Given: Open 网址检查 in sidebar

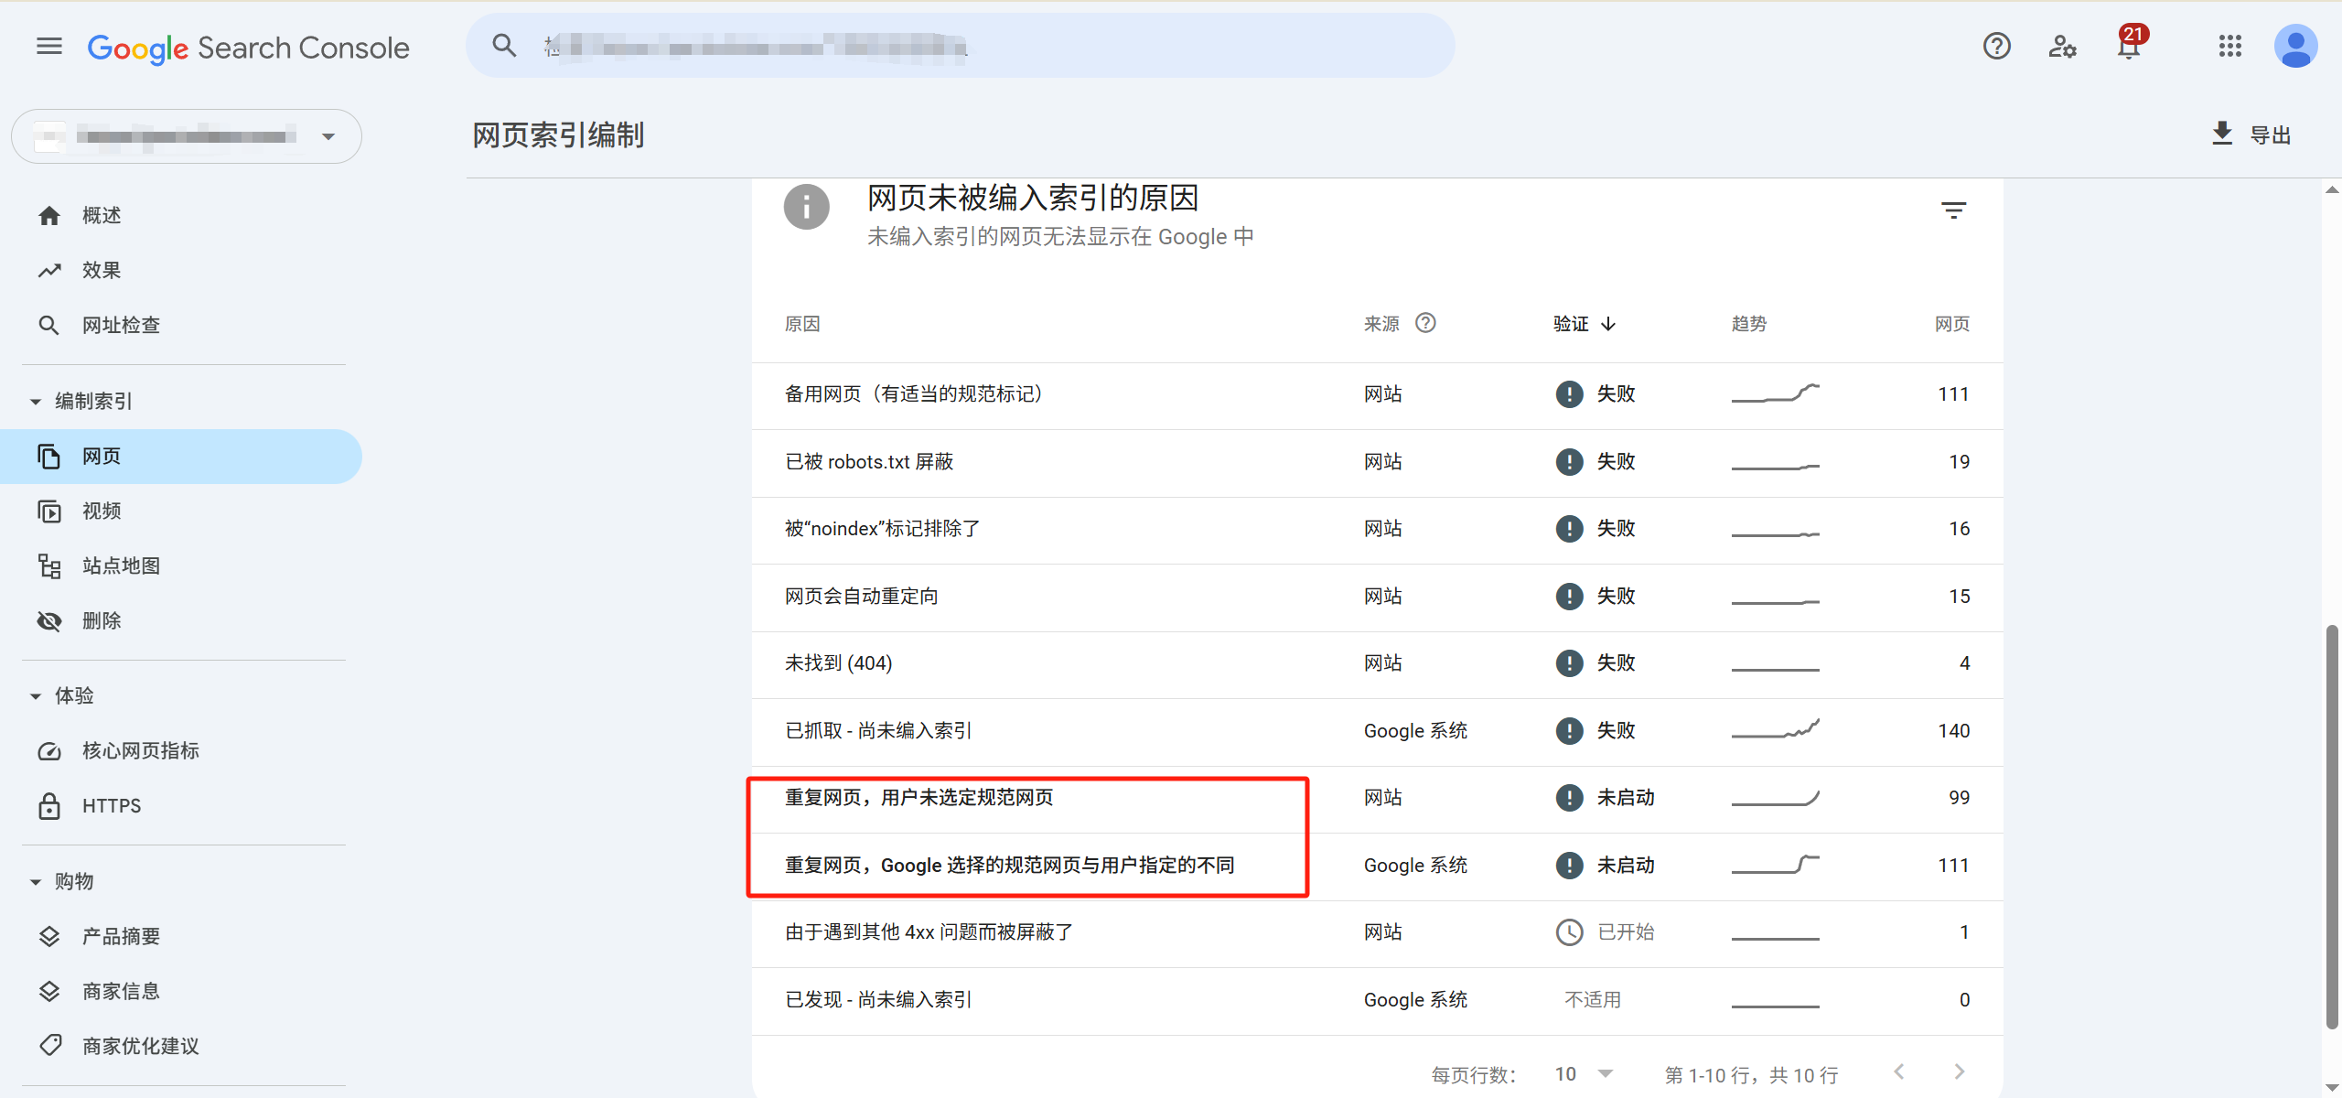Looking at the screenshot, I should point(121,326).
